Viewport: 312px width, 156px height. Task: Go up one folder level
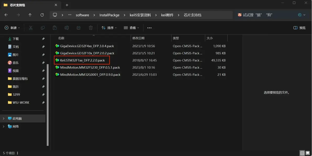point(30,15)
